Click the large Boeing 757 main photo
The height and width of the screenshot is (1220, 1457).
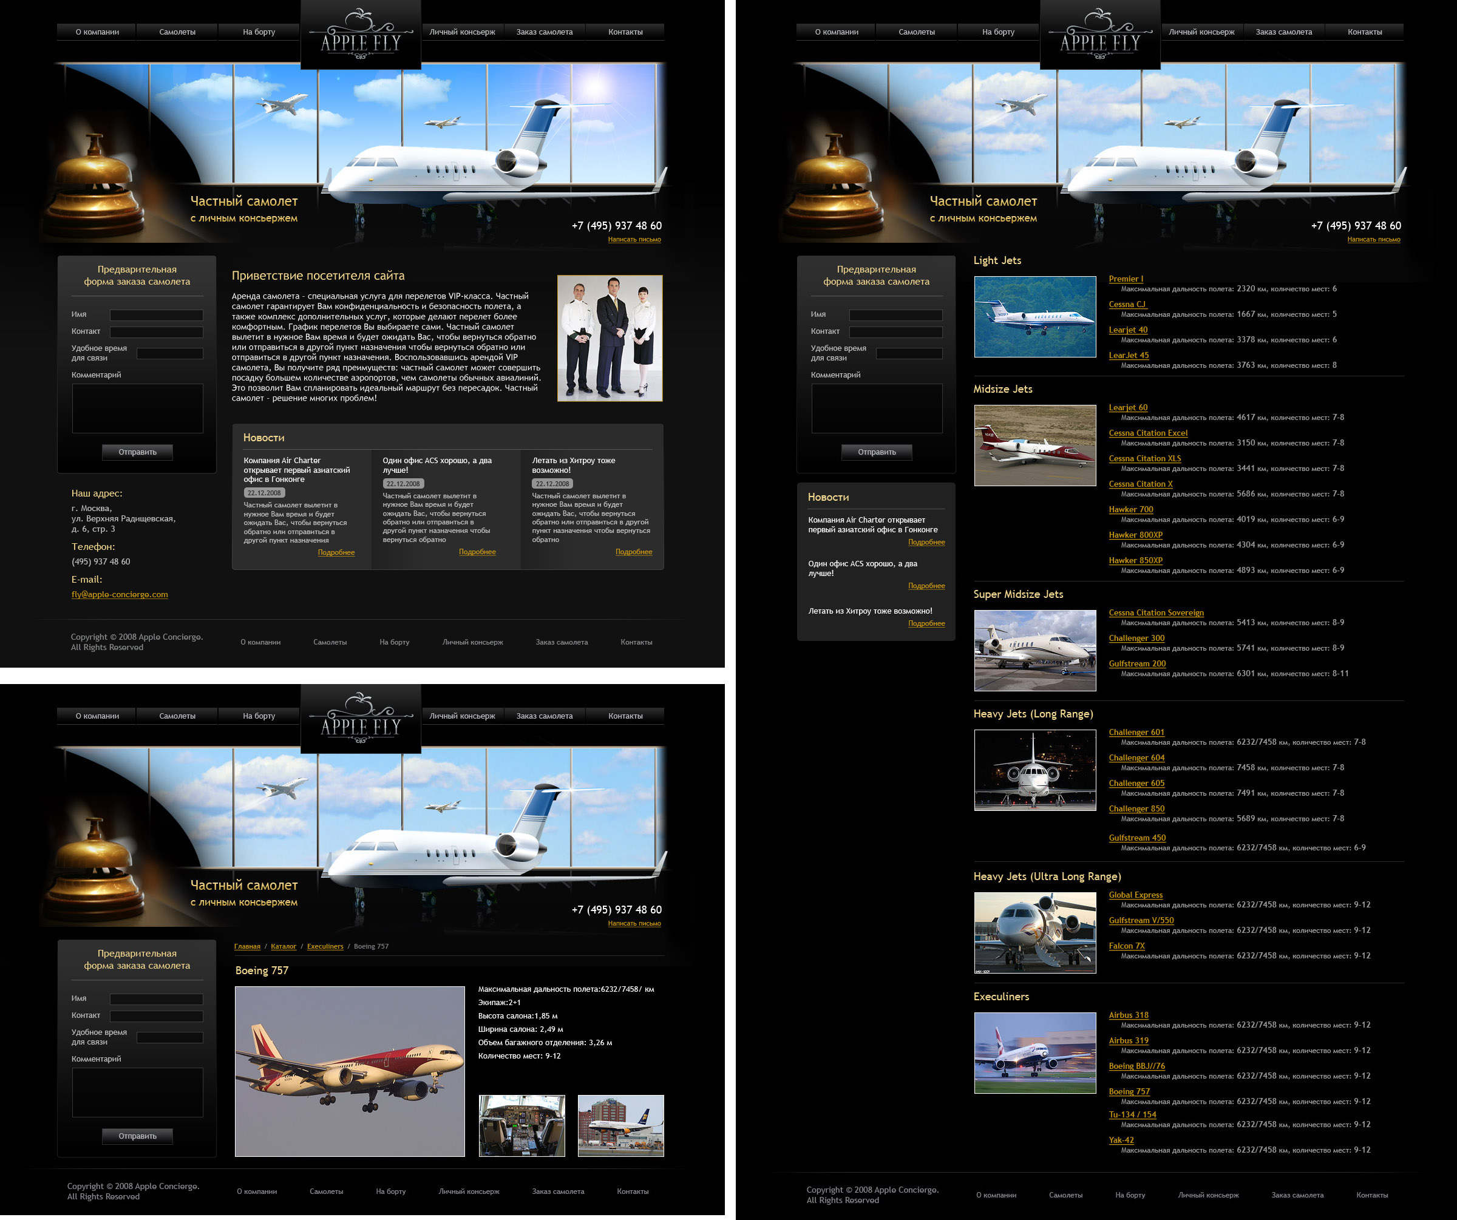tap(350, 1071)
